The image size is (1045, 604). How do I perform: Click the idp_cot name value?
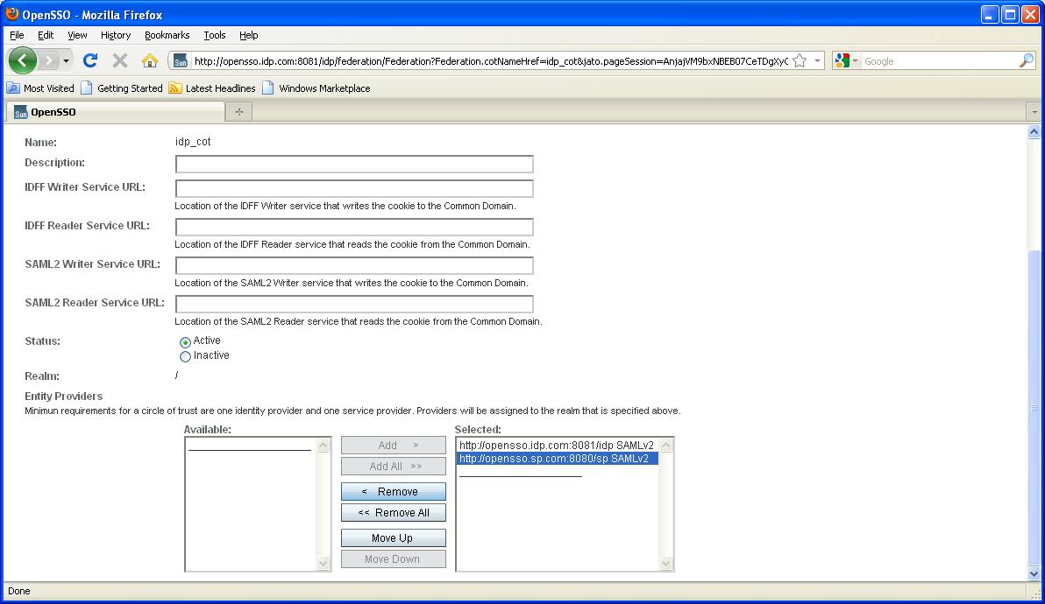click(193, 142)
